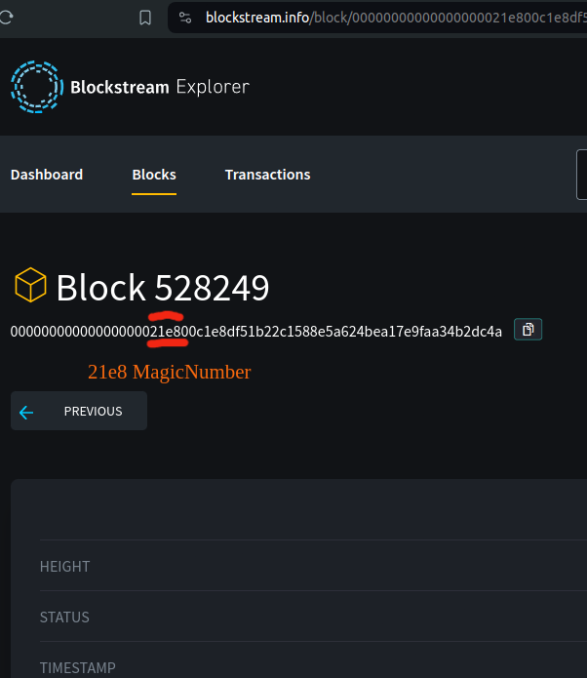This screenshot has height=678, width=587.
Task: Click the browser reload button
Action: pyautogui.click(x=6, y=18)
